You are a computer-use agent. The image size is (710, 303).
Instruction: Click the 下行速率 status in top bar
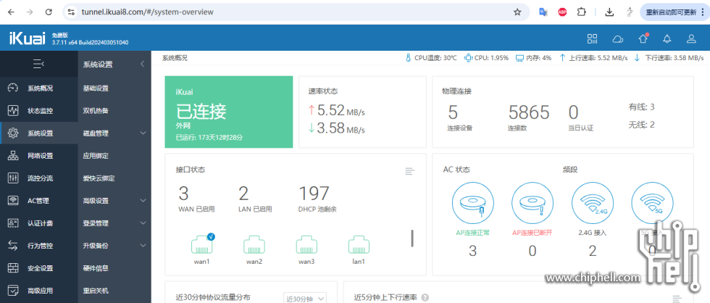coord(669,58)
